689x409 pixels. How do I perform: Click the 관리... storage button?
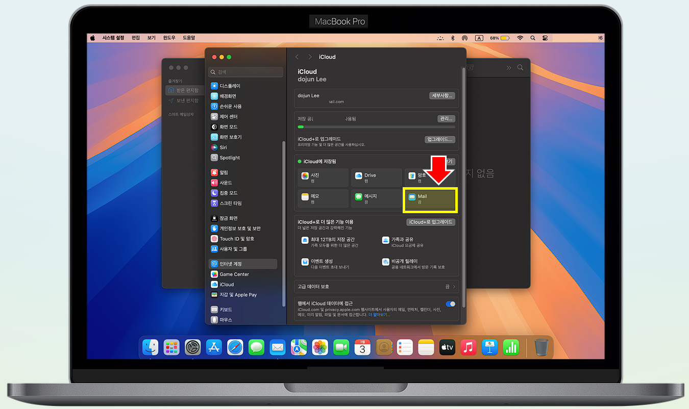(446, 118)
